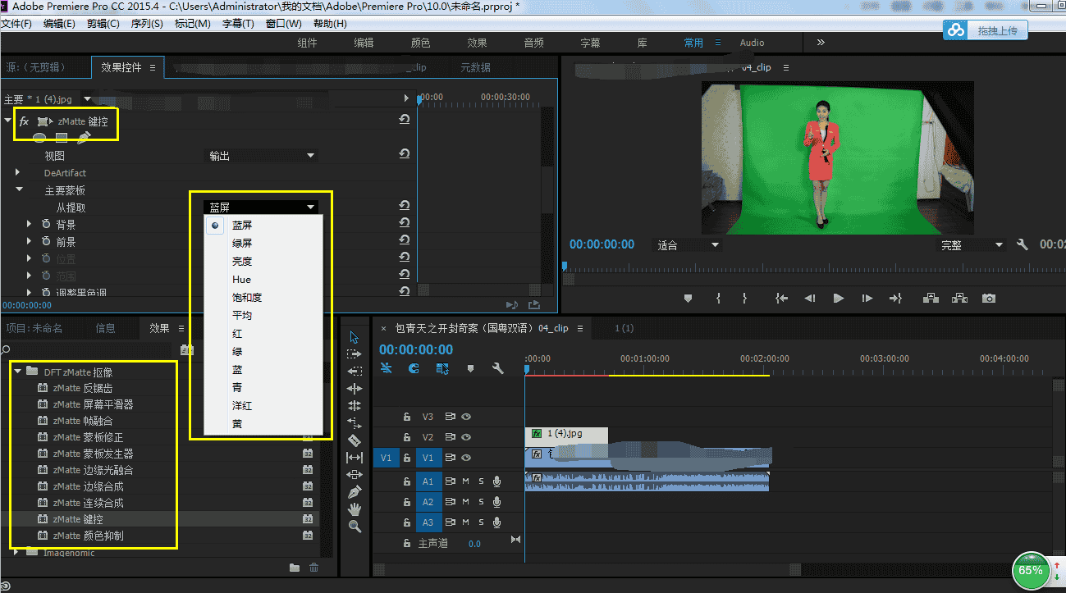Screen dimensions: 1066x593
Task: Toggle the 背景 animation stopwatch
Action: coord(44,225)
